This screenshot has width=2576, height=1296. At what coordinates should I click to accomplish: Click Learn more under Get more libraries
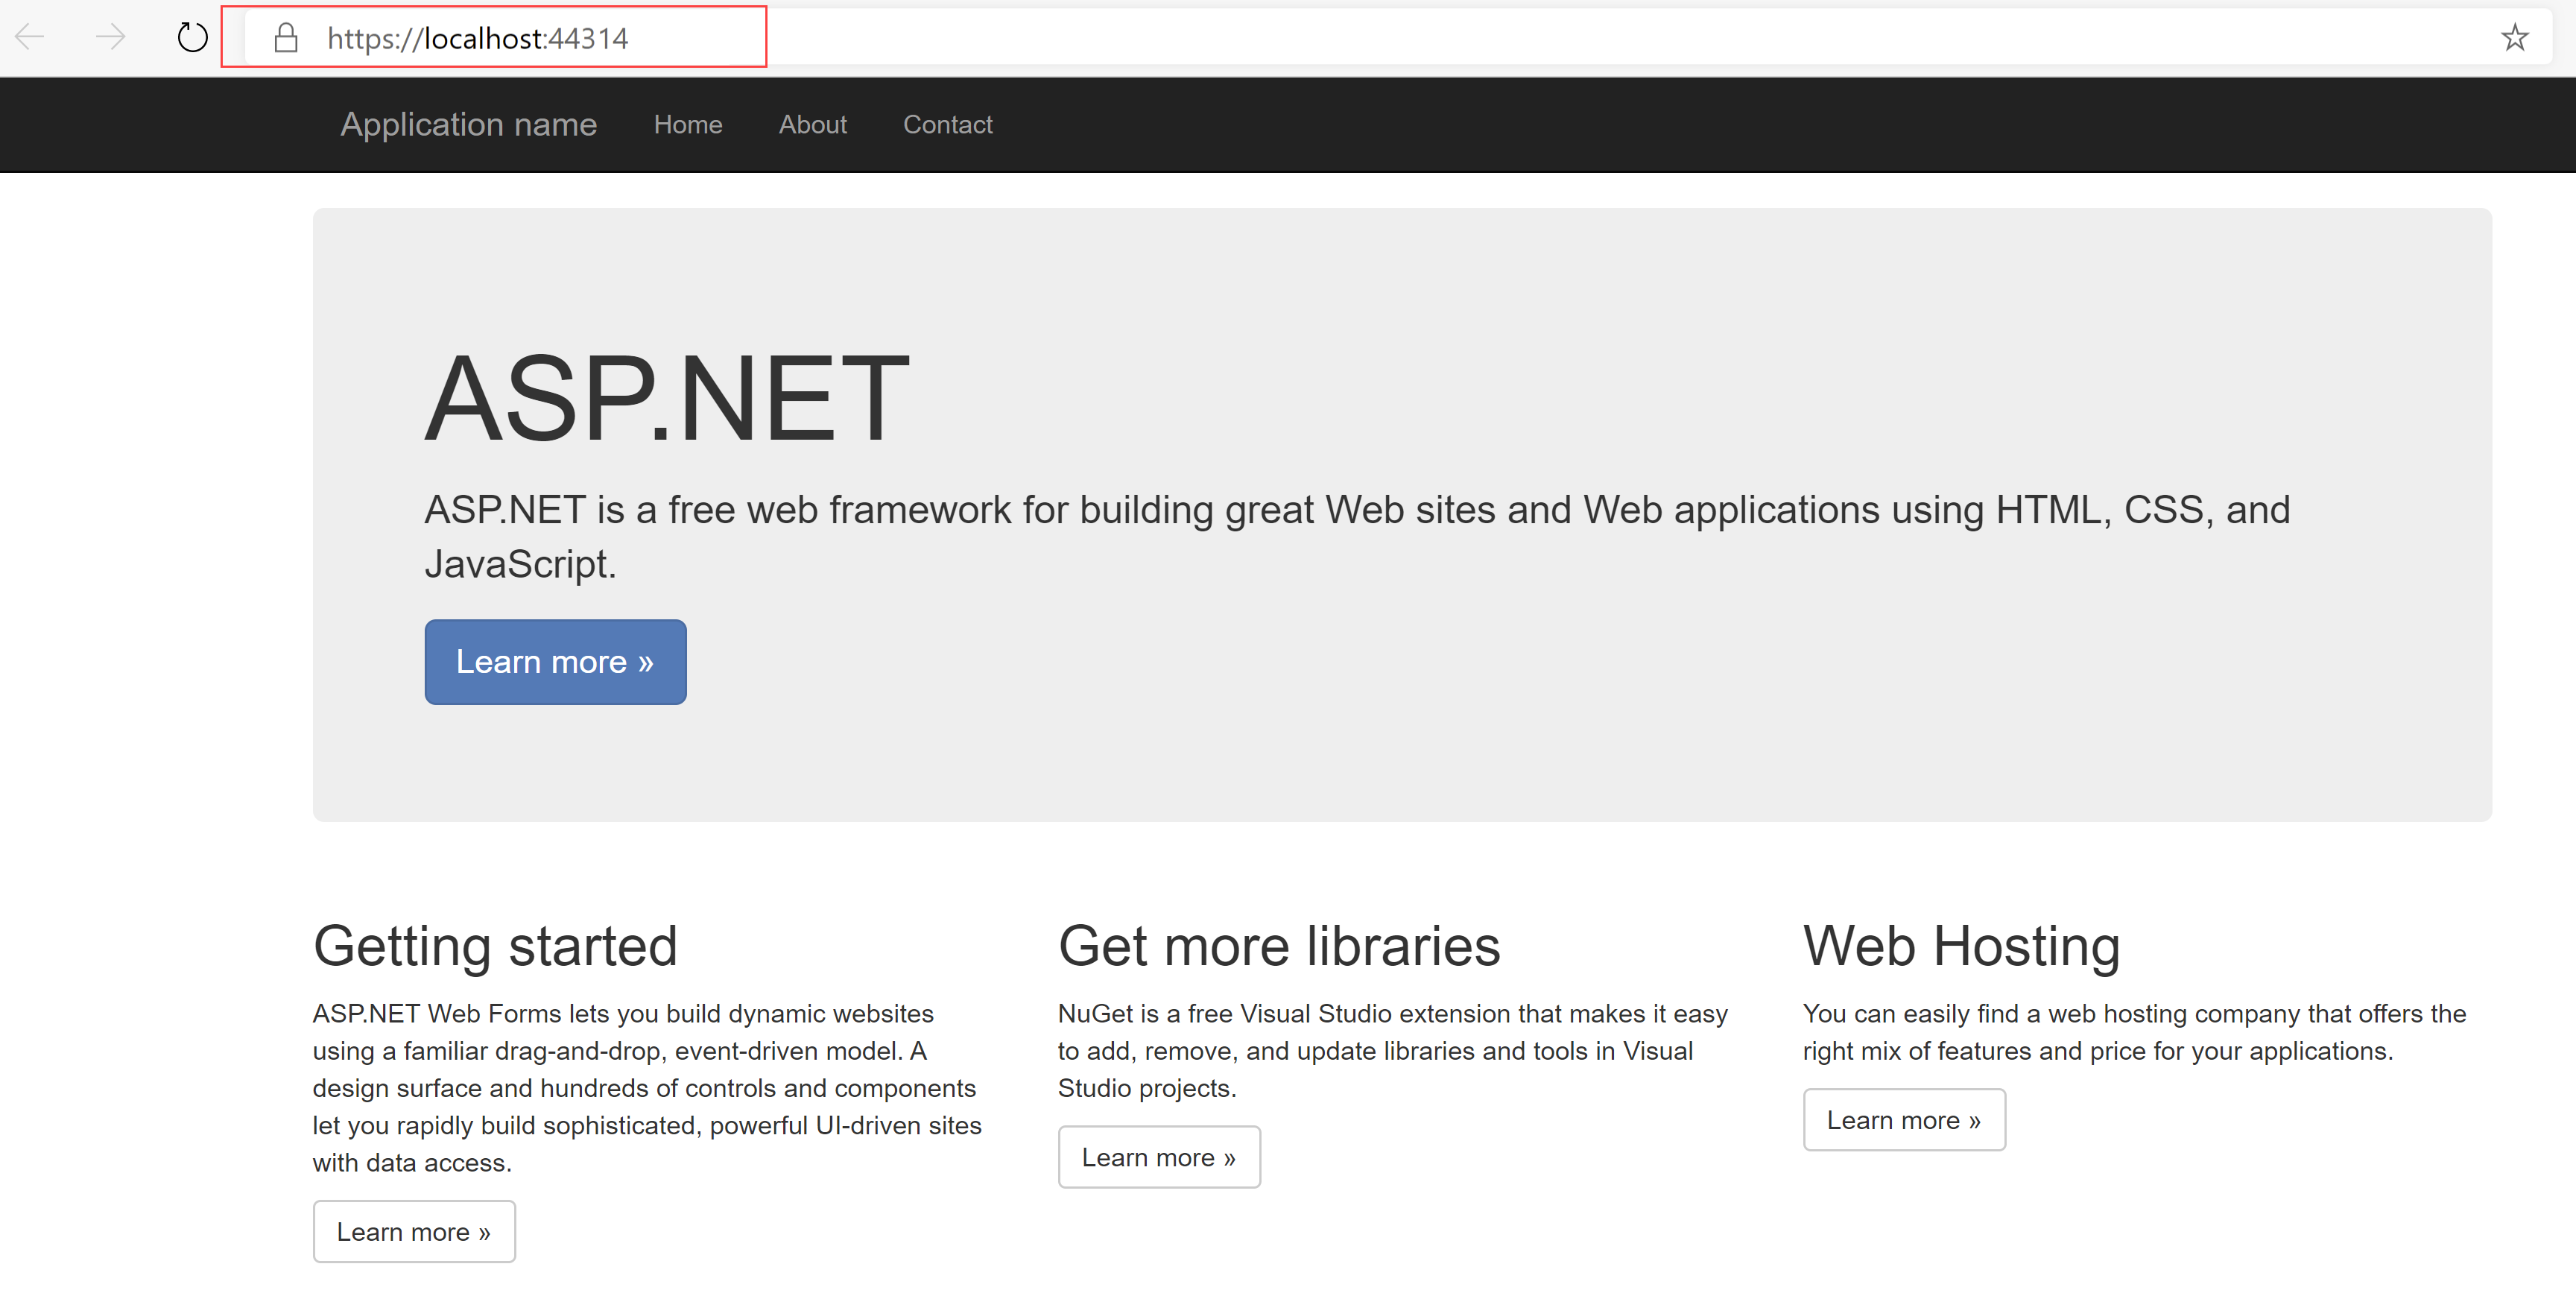pyautogui.click(x=1159, y=1157)
